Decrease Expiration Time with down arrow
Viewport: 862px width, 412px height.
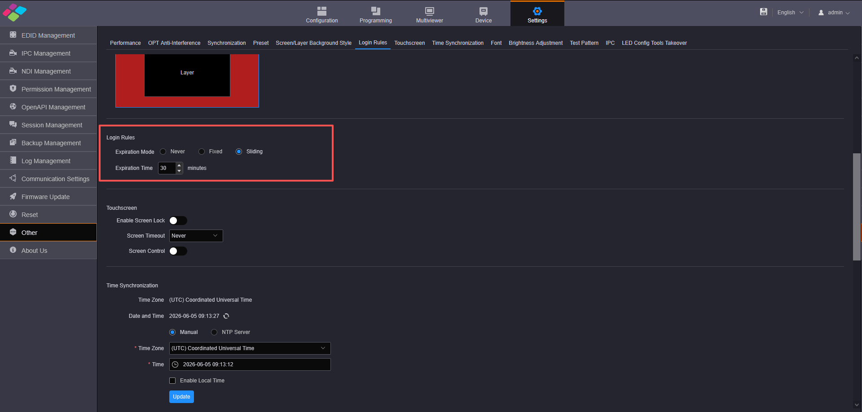point(179,171)
